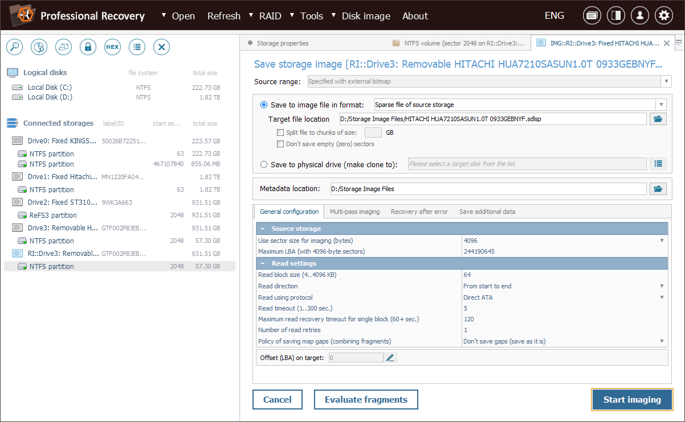Switch to the Recovery after error tab
The image size is (685, 422).
click(x=419, y=212)
